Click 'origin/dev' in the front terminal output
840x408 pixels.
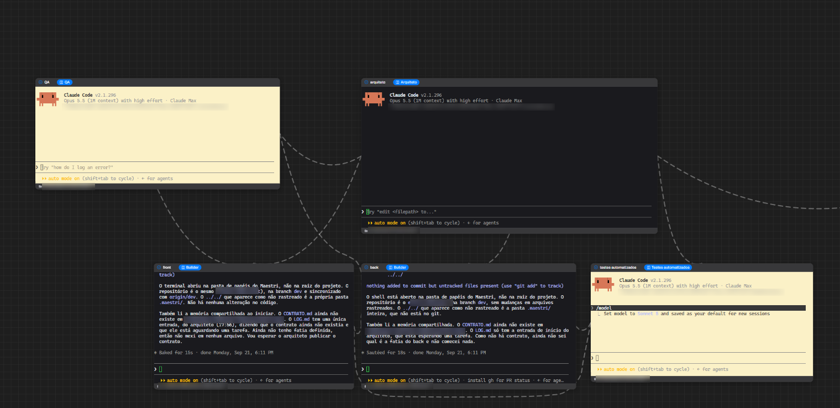point(183,297)
